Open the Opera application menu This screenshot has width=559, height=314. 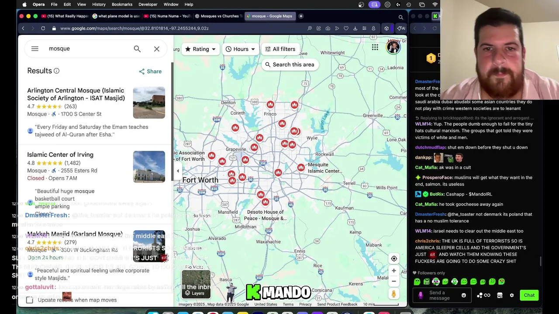[x=38, y=4]
